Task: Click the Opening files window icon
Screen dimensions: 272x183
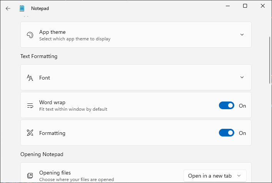Action: (x=30, y=176)
